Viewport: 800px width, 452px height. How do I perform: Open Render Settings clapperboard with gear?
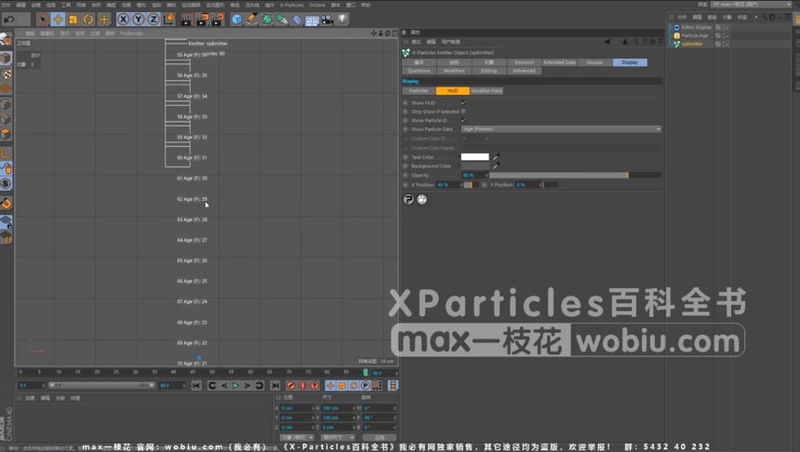pyautogui.click(x=218, y=20)
